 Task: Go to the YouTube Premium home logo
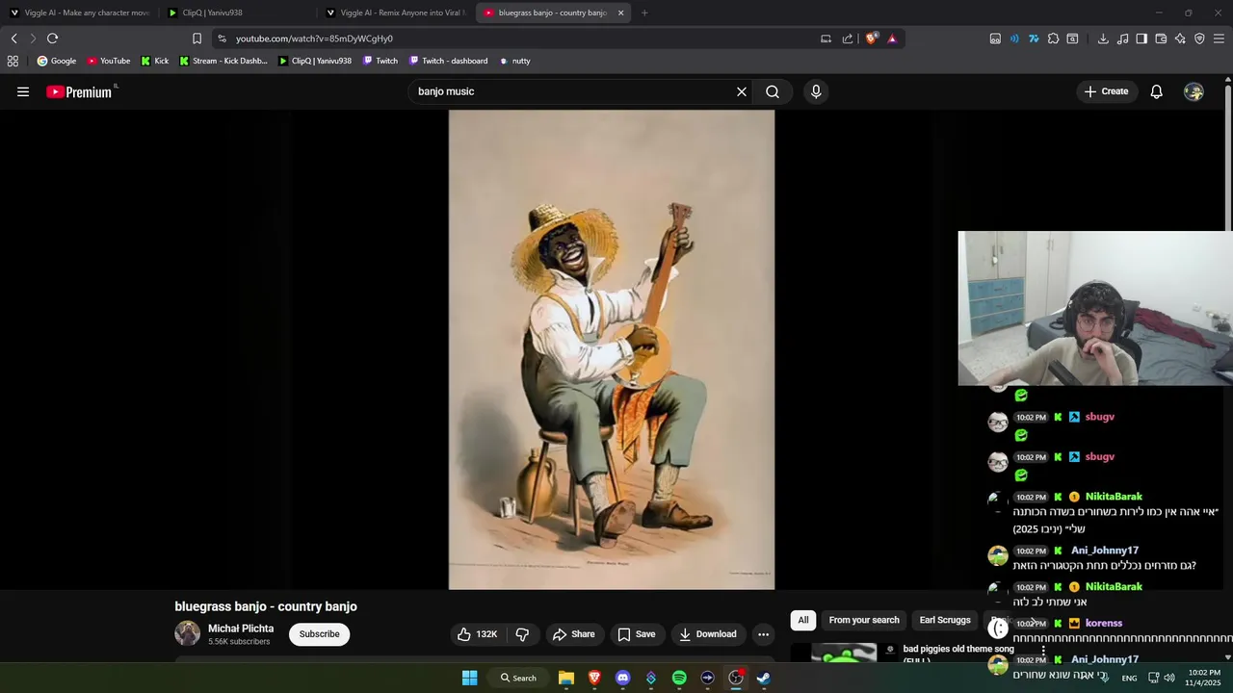[81, 91]
